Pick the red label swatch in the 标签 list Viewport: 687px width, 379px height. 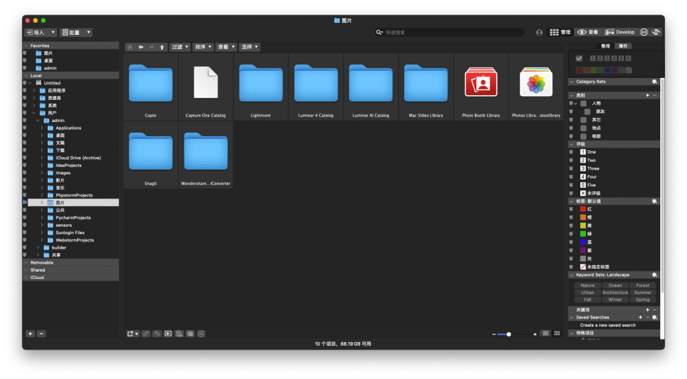[x=583, y=209]
